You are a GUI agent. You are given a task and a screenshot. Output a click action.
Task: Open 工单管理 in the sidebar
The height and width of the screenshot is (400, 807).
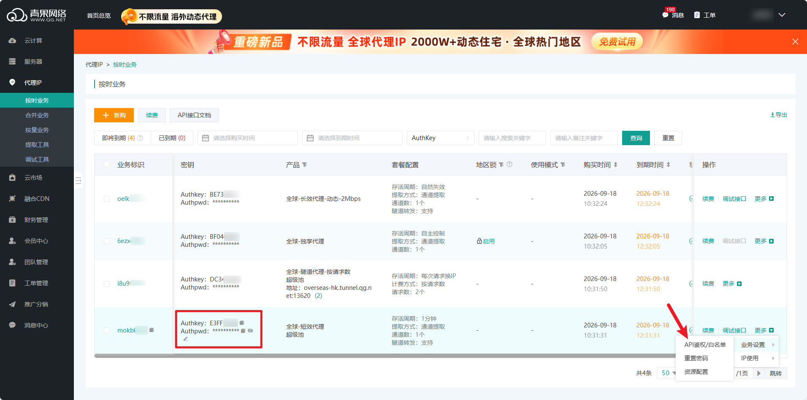pyautogui.click(x=37, y=283)
